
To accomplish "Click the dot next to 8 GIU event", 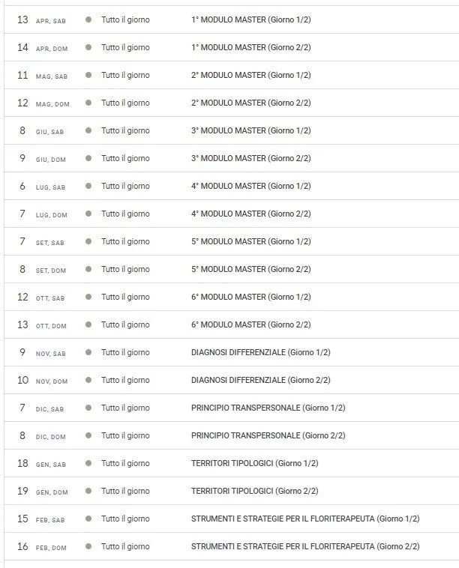I will click(x=88, y=130).
